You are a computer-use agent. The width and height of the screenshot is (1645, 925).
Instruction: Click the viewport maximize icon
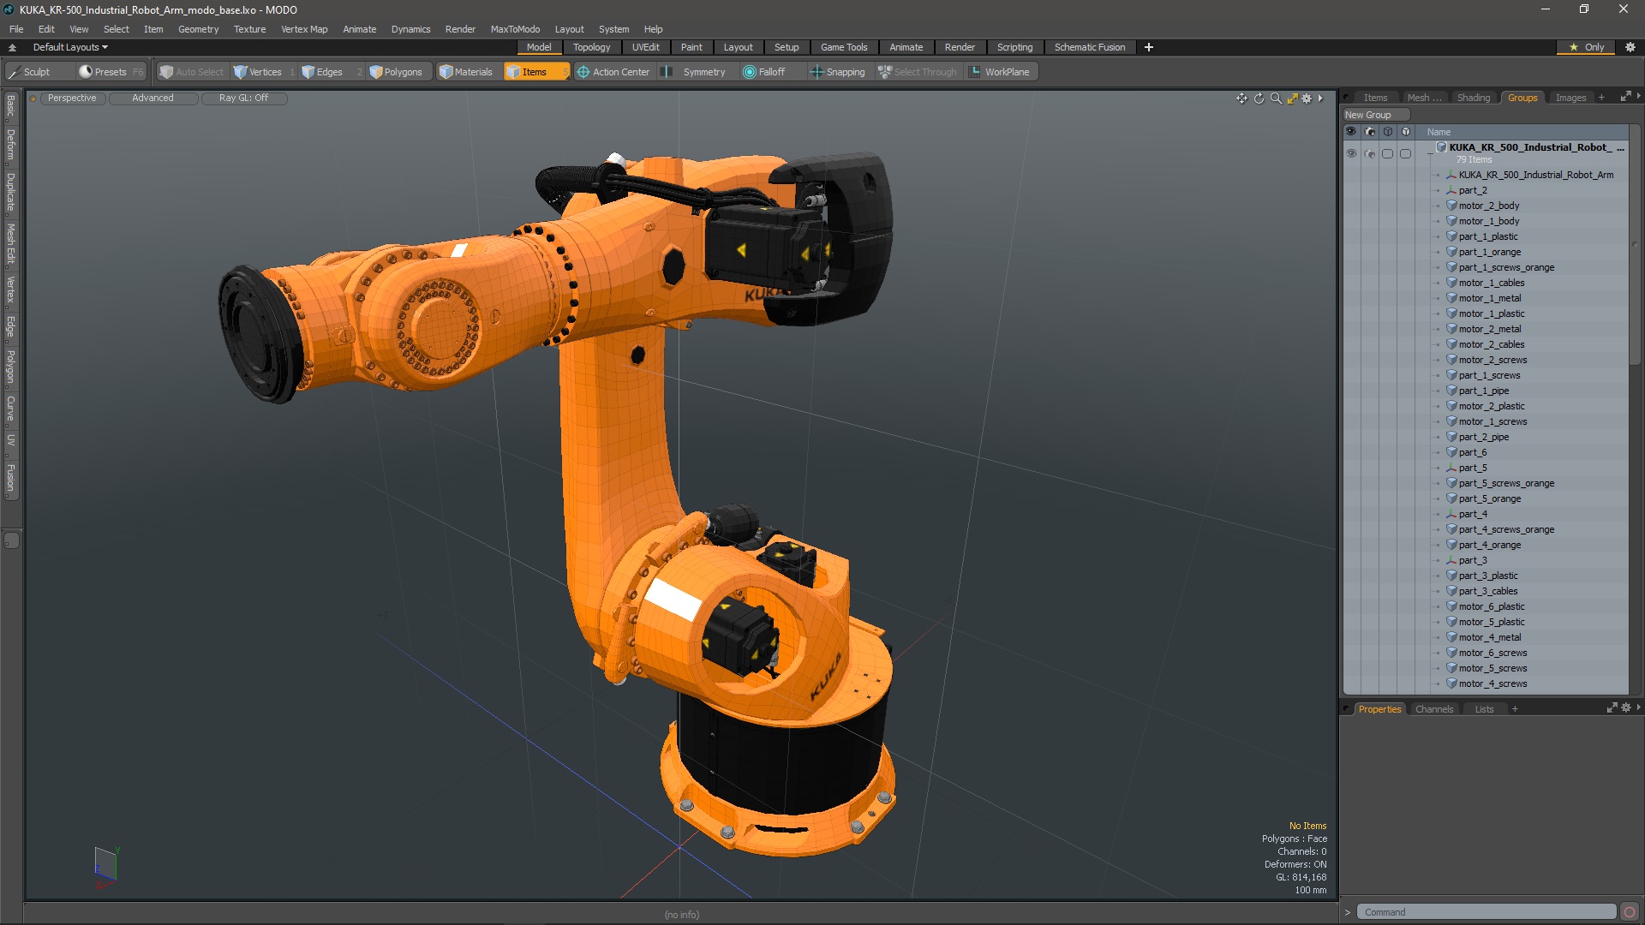tap(1293, 98)
